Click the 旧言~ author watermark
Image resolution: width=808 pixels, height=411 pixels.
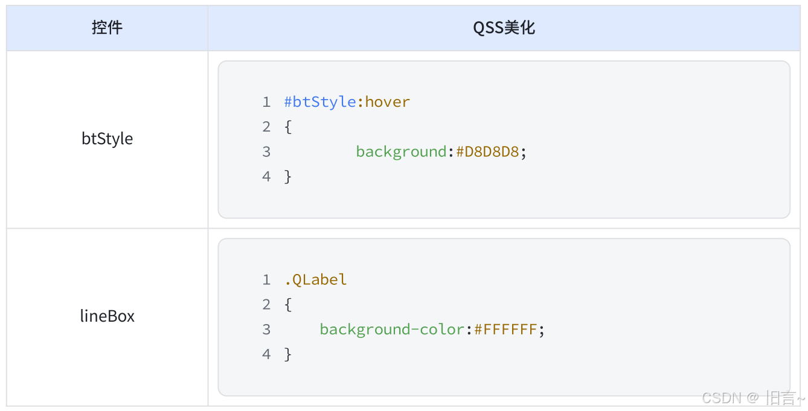coord(785,398)
